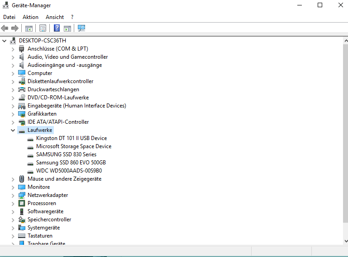Click the Audioeingänge und -ausgänge speaker icon

pyautogui.click(x=22, y=65)
